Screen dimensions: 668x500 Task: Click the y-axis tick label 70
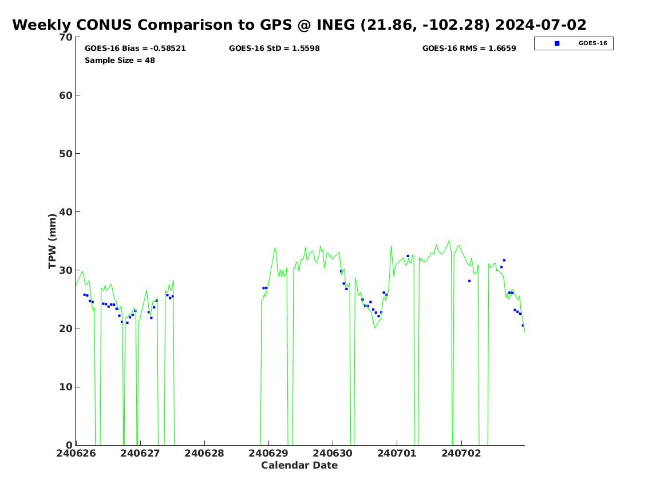click(66, 37)
